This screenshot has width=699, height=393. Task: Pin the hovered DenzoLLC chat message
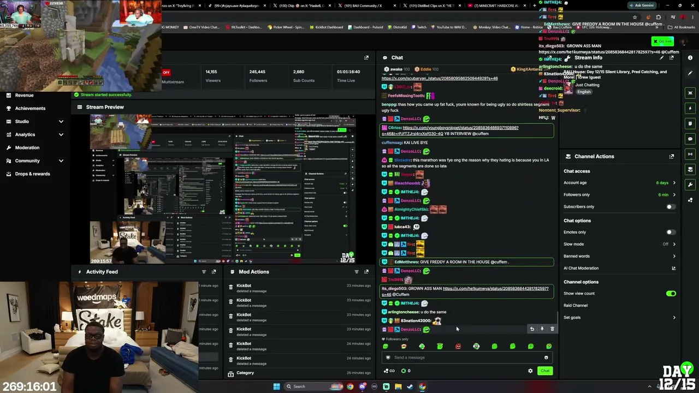(x=542, y=329)
